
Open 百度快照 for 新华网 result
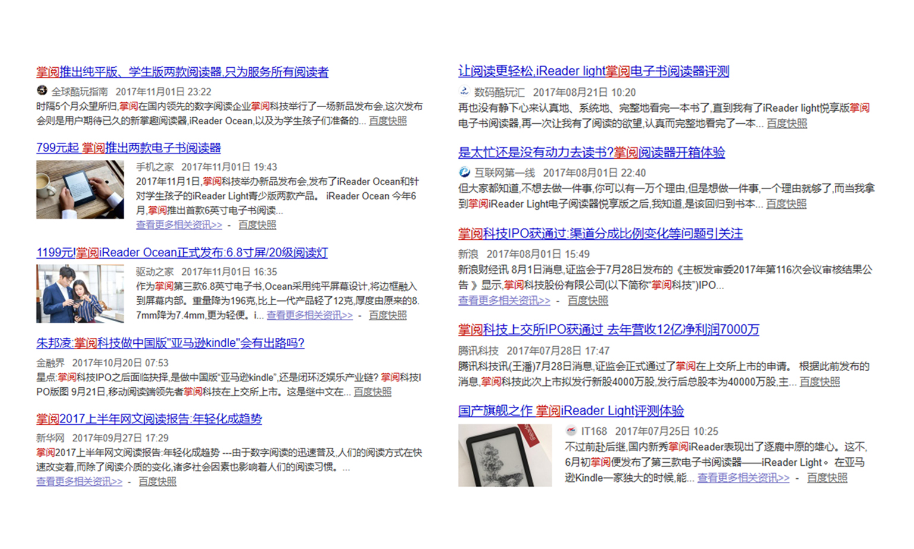point(157,481)
